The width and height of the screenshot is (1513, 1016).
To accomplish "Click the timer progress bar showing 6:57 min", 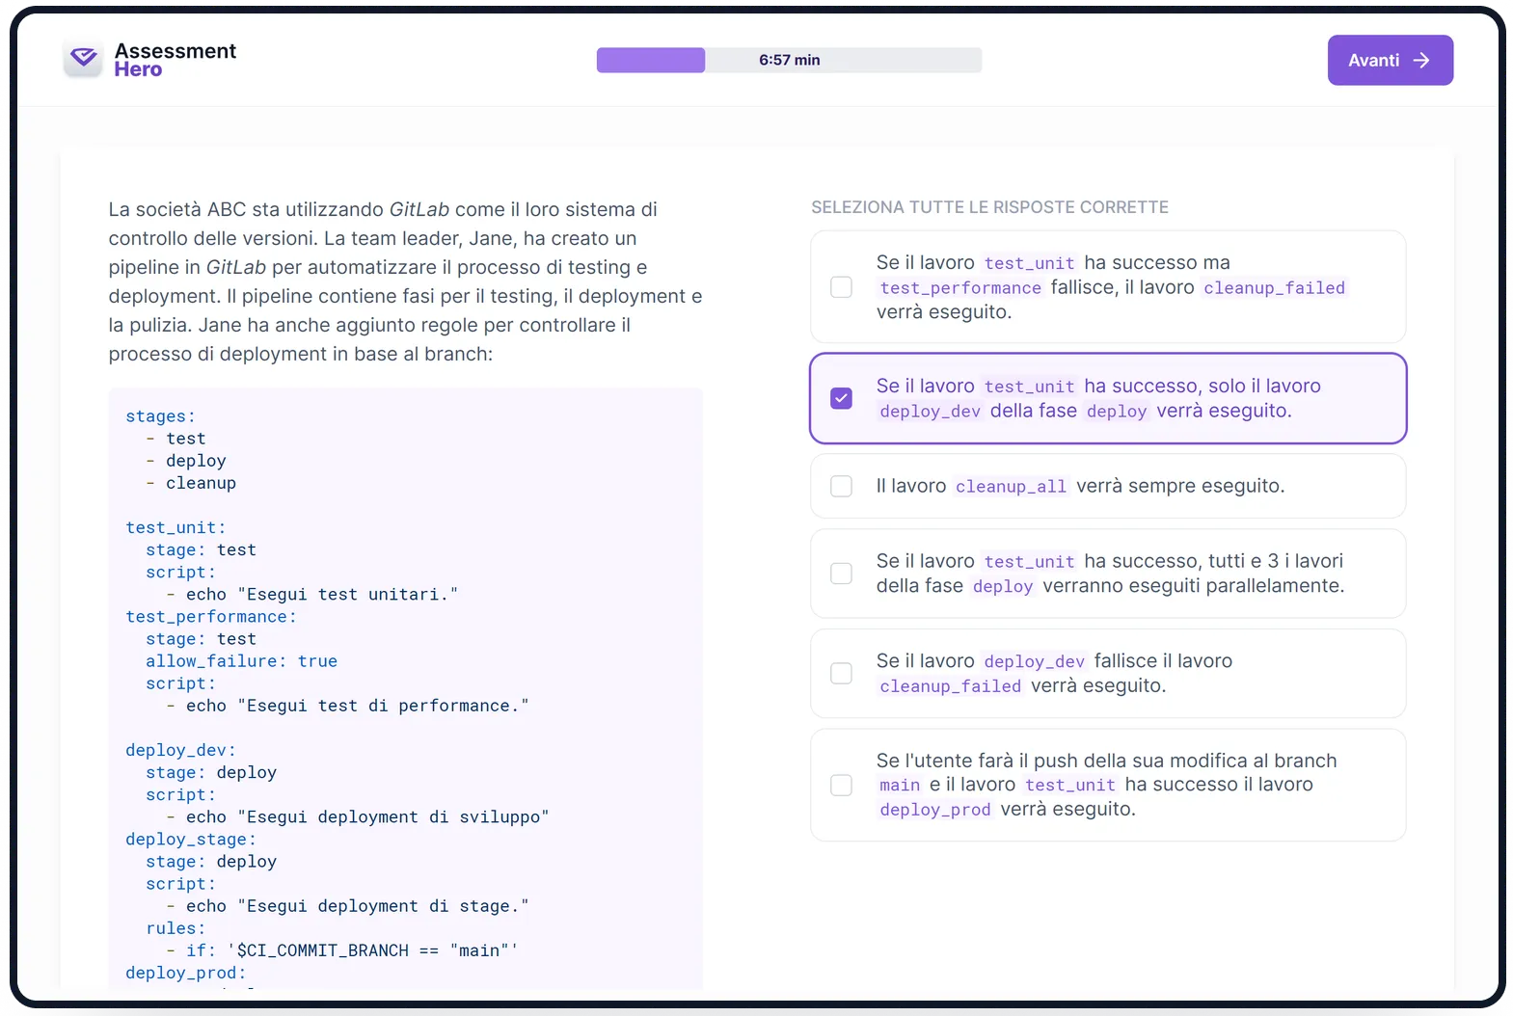I will click(789, 60).
